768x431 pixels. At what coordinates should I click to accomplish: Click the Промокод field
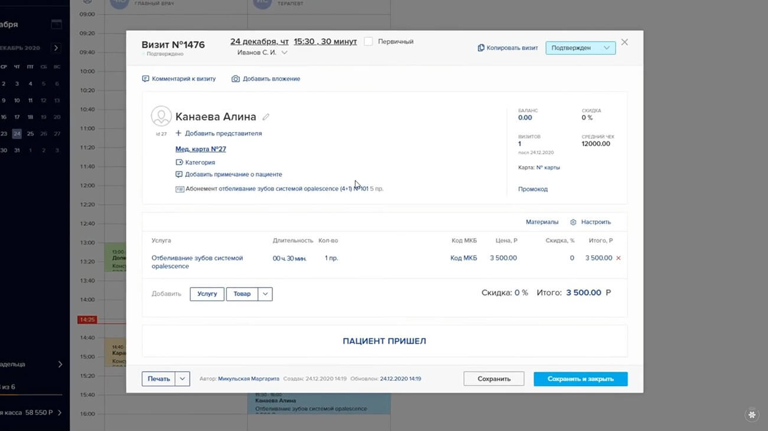coord(533,189)
